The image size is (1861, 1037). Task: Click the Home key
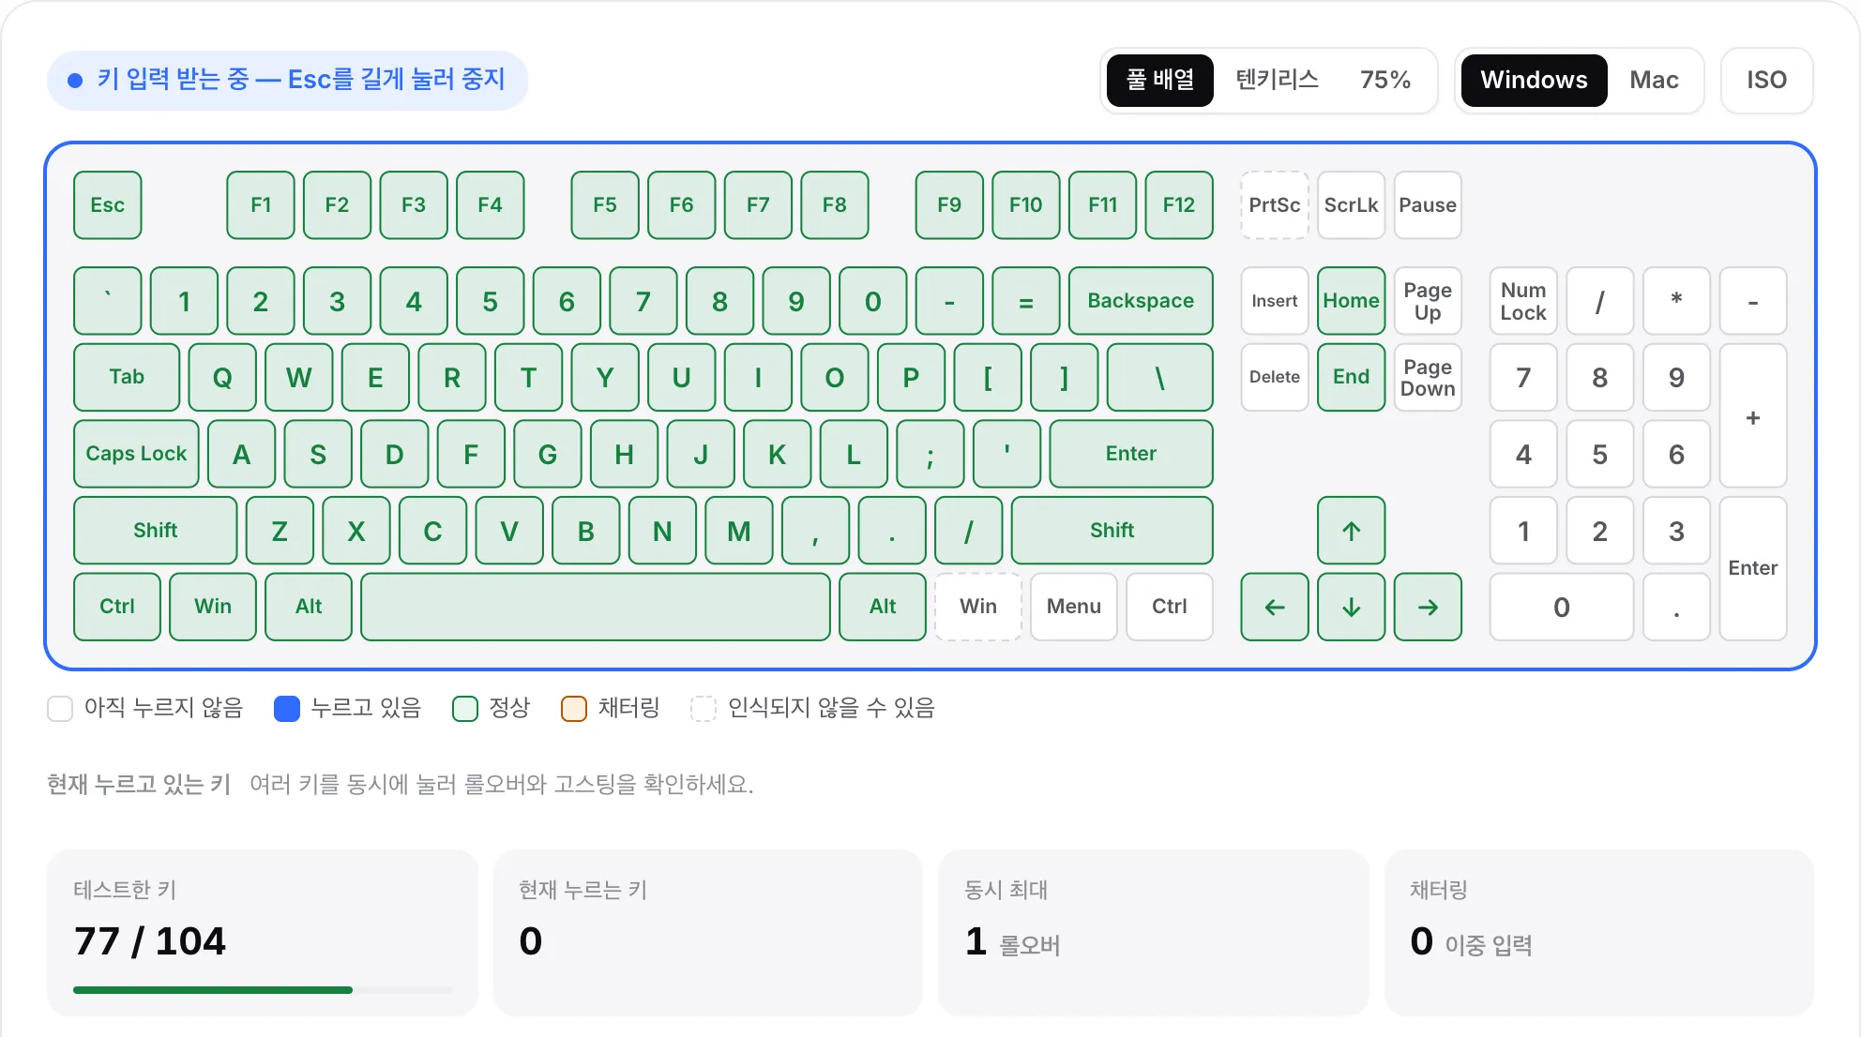tap(1351, 301)
